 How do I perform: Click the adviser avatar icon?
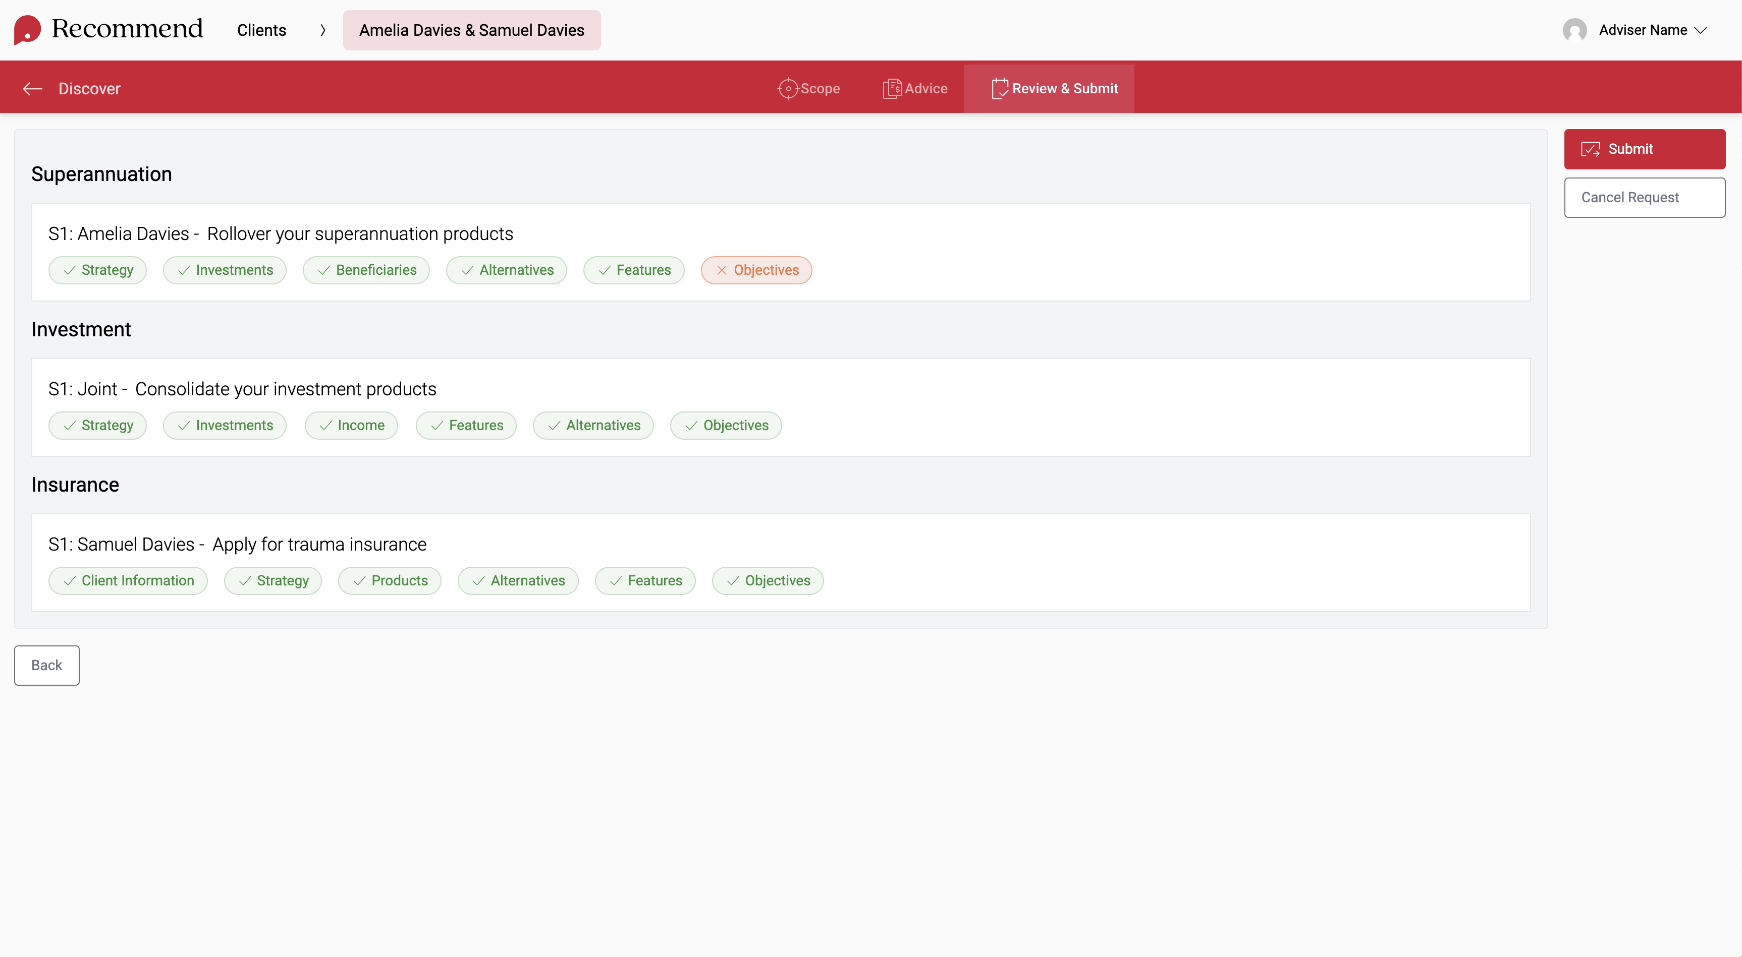pos(1574,30)
